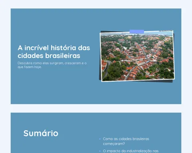Click the small watermark text on photo corner

point(166,31)
